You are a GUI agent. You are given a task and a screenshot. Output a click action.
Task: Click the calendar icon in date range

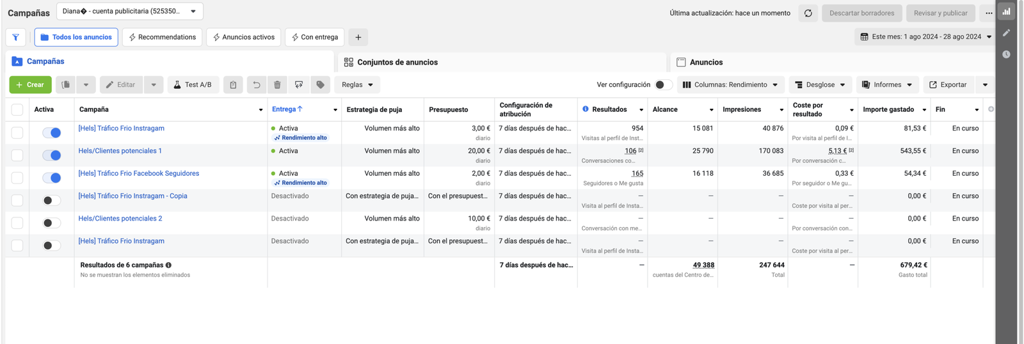pyautogui.click(x=864, y=37)
